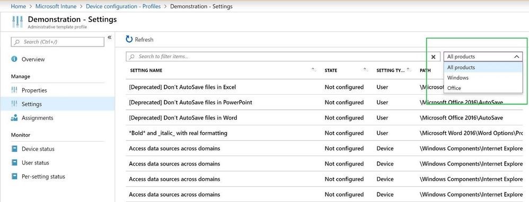Click the Demonstration profile header icon
The height and width of the screenshot is (202, 529).
(17, 22)
